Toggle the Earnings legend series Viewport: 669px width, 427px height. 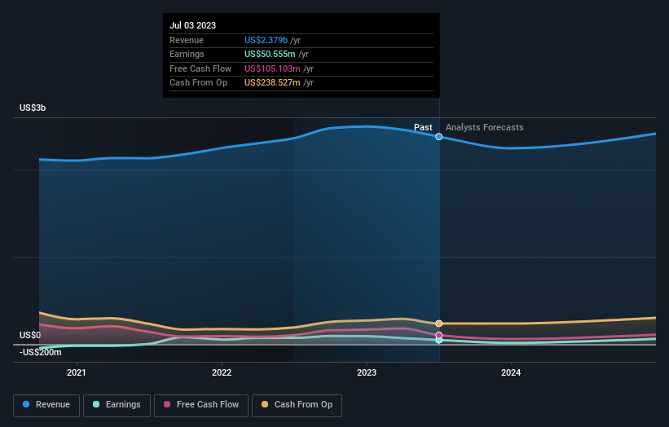click(x=117, y=405)
